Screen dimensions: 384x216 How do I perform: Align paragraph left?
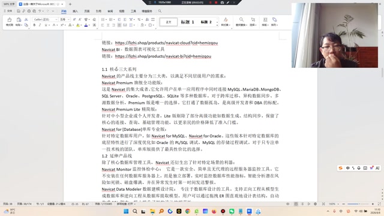point(103,25)
